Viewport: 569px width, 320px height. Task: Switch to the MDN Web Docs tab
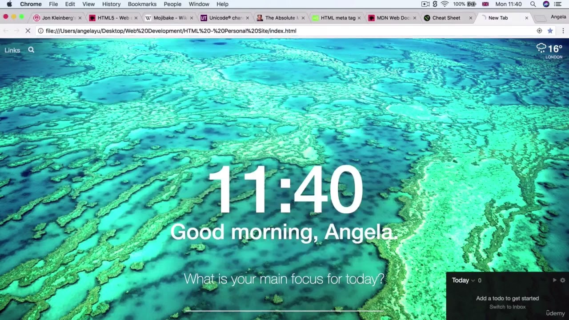(x=391, y=18)
